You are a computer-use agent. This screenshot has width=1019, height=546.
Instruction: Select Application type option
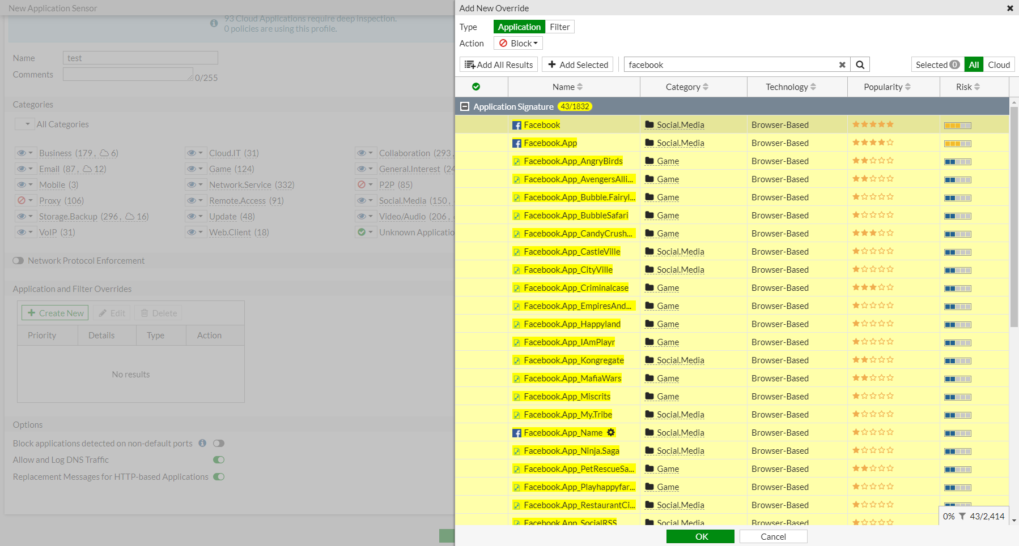click(519, 27)
